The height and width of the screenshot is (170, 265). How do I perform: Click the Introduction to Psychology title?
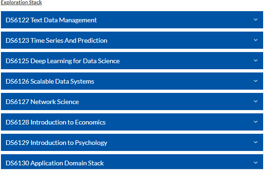(69, 143)
